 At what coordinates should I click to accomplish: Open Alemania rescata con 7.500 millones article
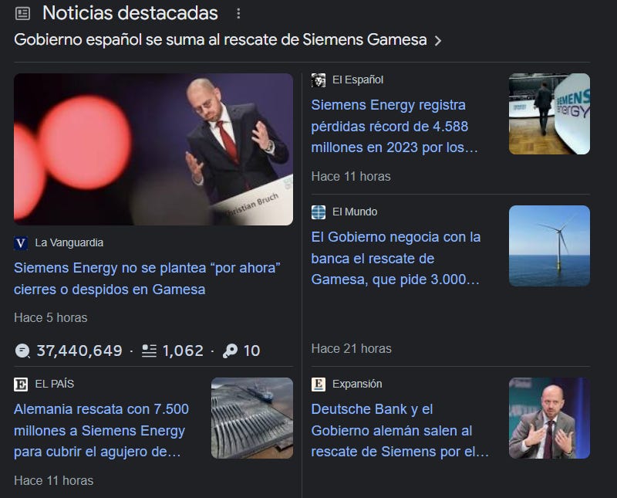[102, 431]
